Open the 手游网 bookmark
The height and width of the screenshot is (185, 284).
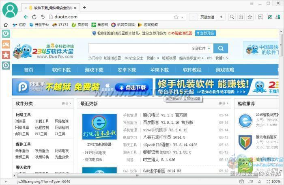pos(100,25)
